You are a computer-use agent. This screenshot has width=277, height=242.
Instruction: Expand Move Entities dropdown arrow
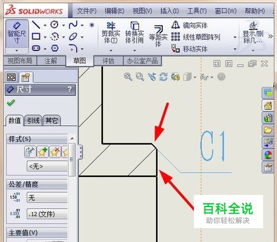[x=235, y=49]
